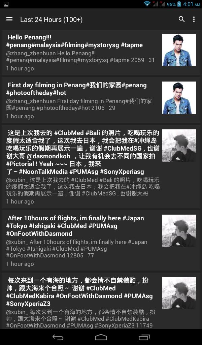
Task: Open the #ClubMedKabira #SonyXperiaZ3 post
Action: [101, 301]
